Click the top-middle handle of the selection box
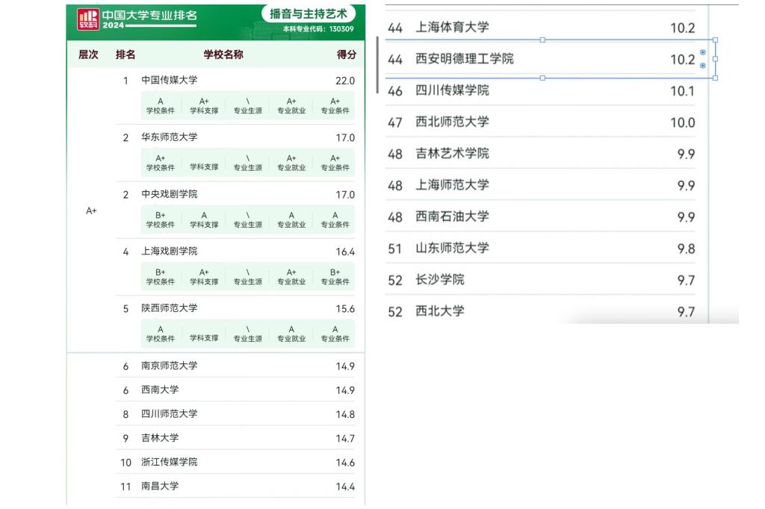The width and height of the screenshot is (765, 509). pos(542,40)
